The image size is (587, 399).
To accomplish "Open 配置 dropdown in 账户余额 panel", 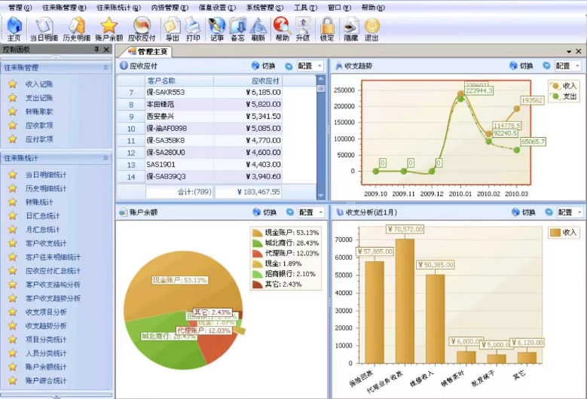I will point(311,212).
